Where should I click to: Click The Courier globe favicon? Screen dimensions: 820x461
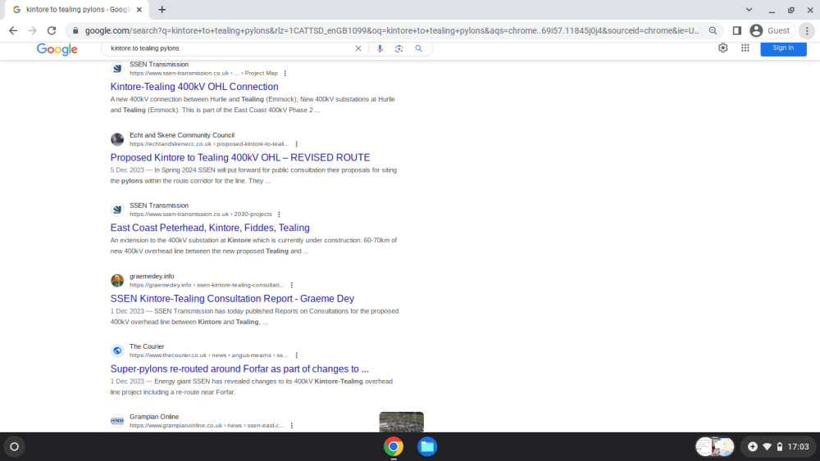coord(117,350)
